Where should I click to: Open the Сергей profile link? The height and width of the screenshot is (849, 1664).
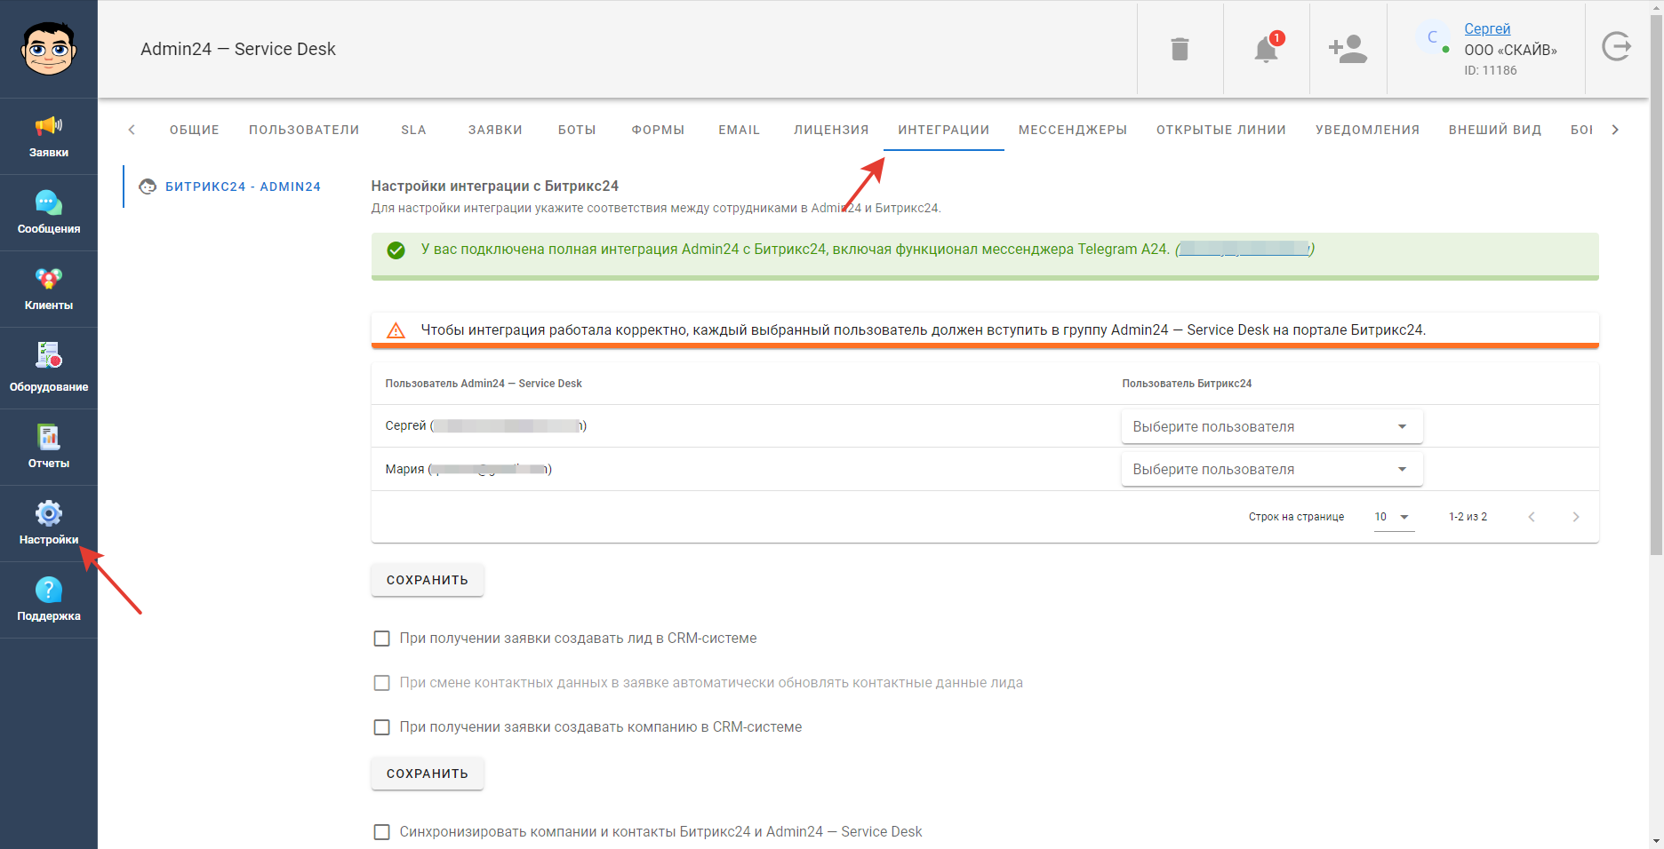point(1487,28)
